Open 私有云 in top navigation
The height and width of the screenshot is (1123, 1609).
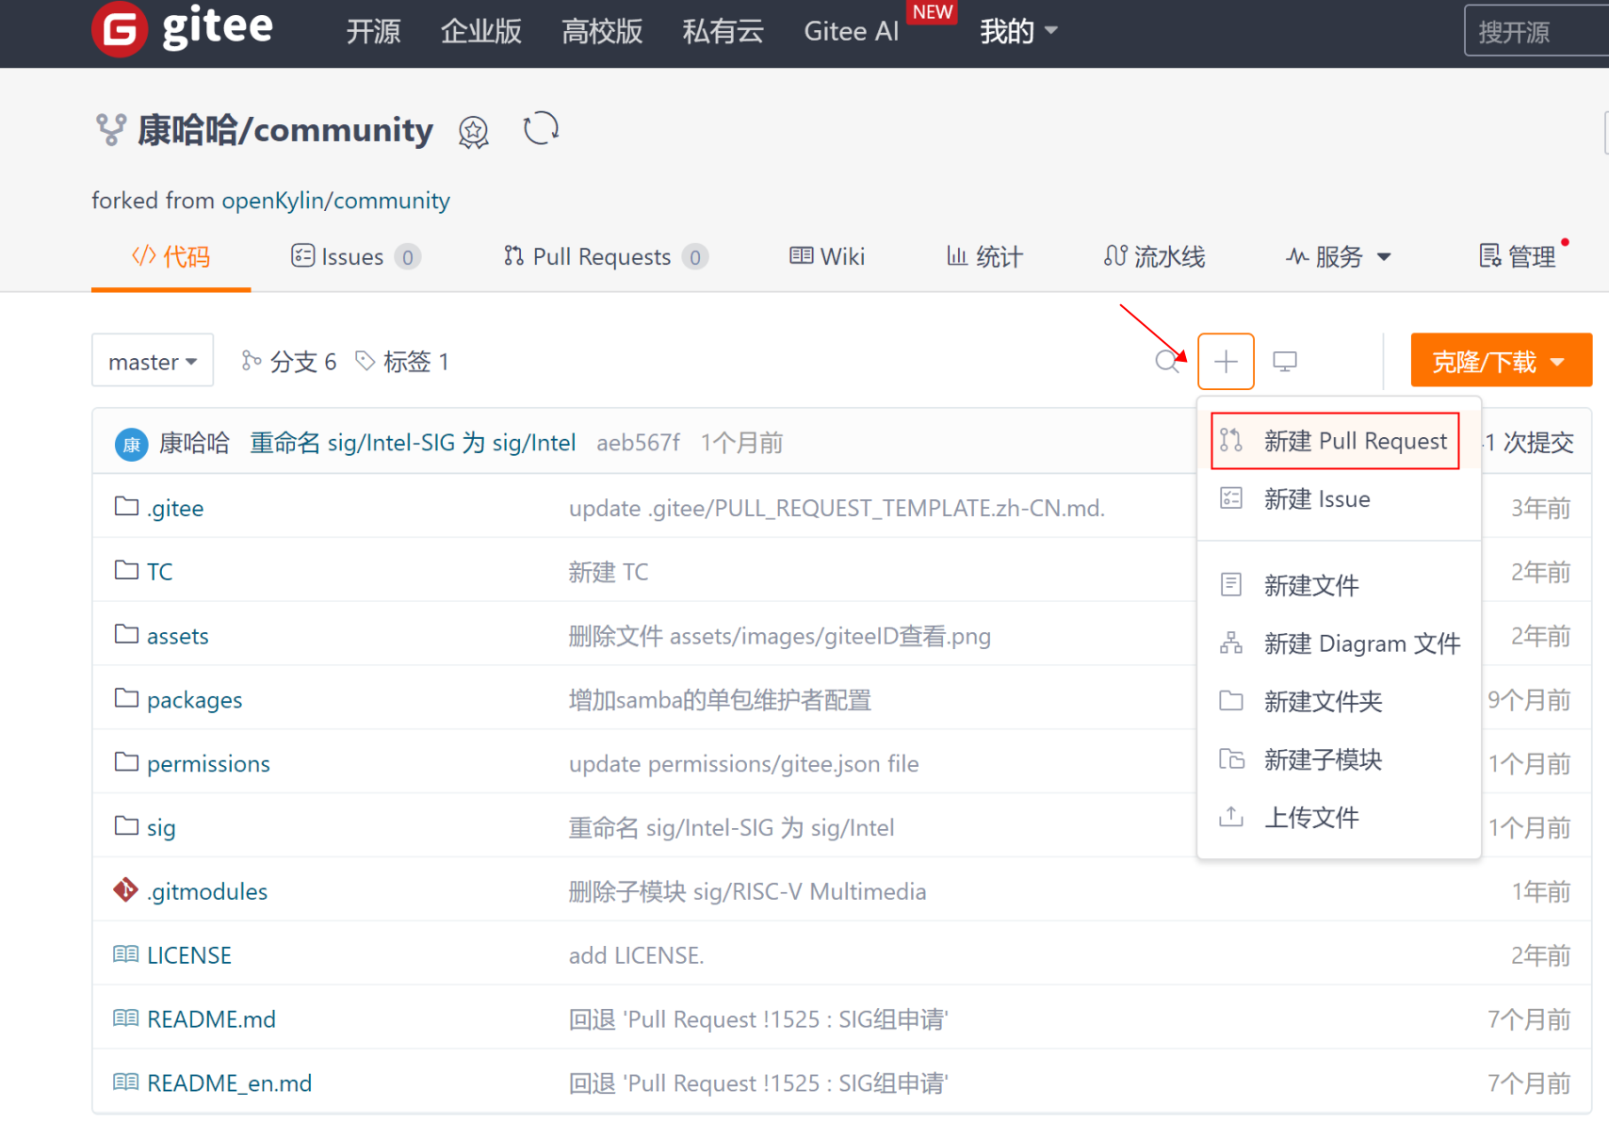click(x=723, y=31)
